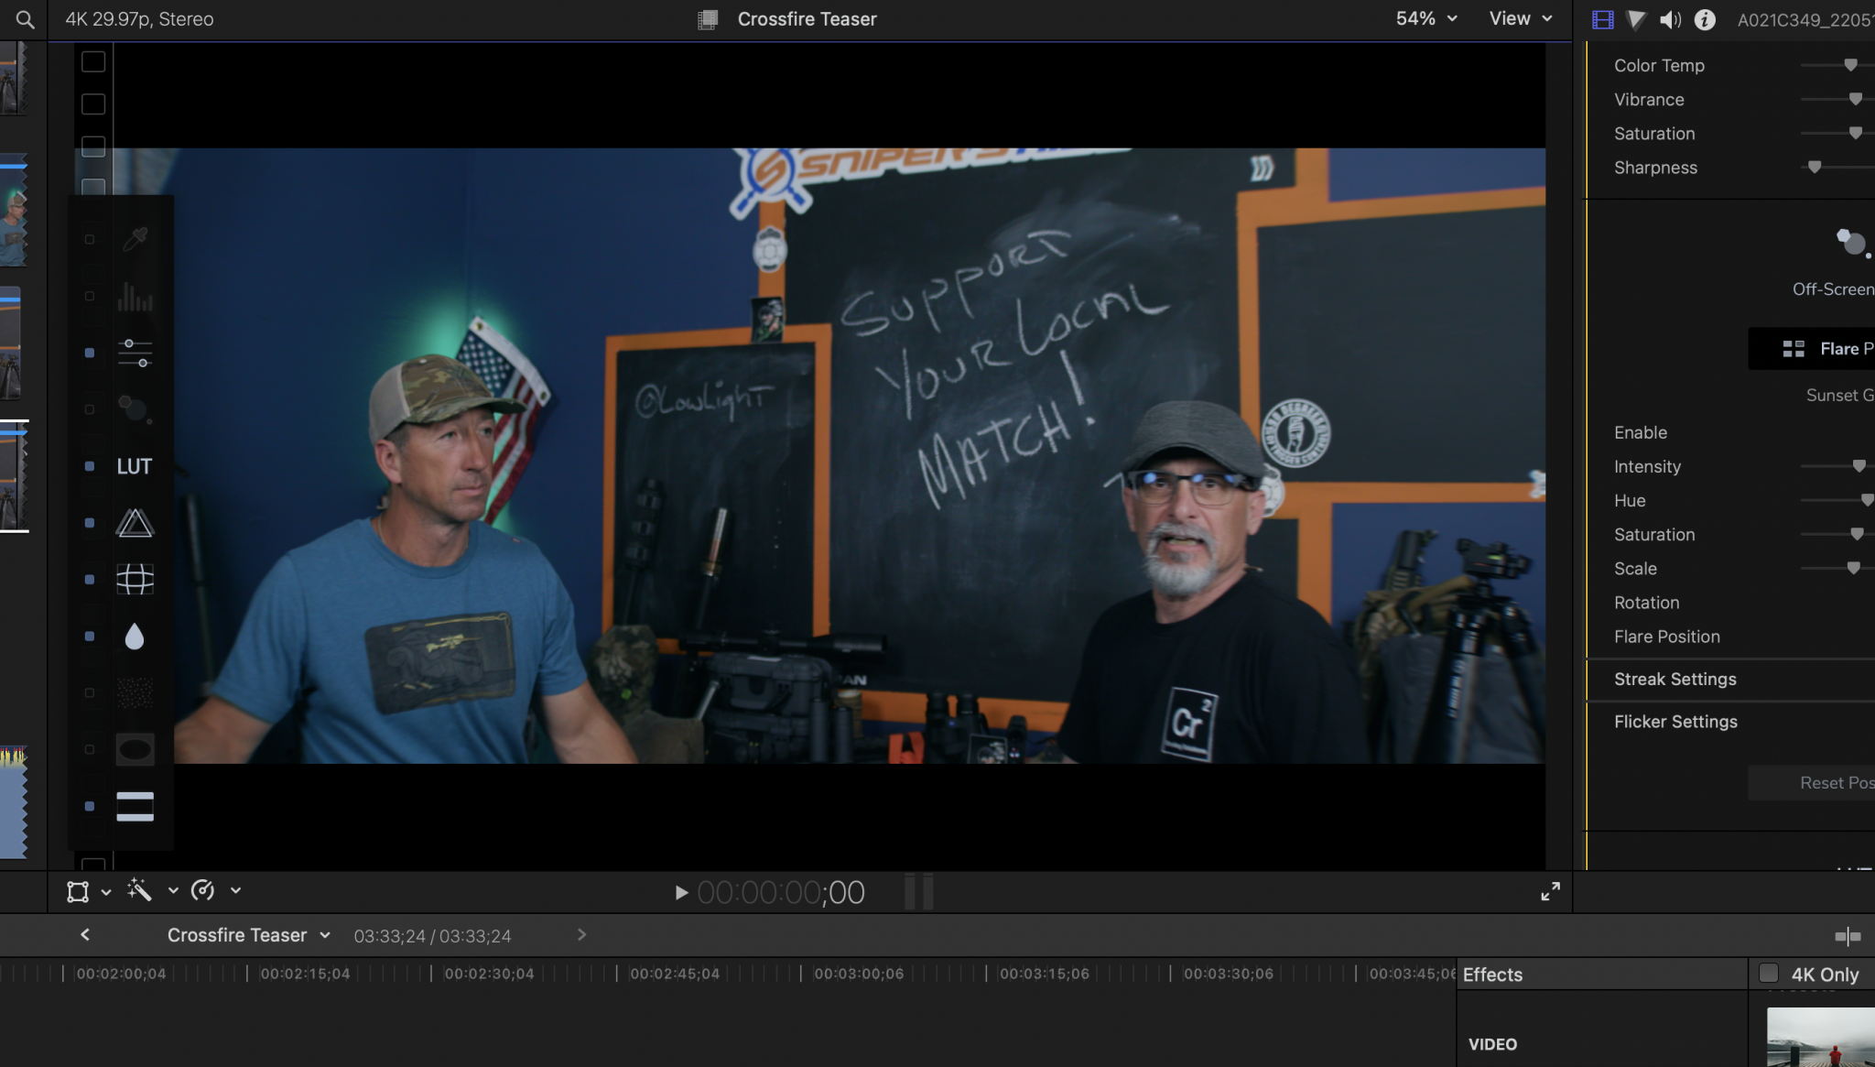Toggle the histogram effect on
Screen dimensions: 1875x1067
(90, 297)
